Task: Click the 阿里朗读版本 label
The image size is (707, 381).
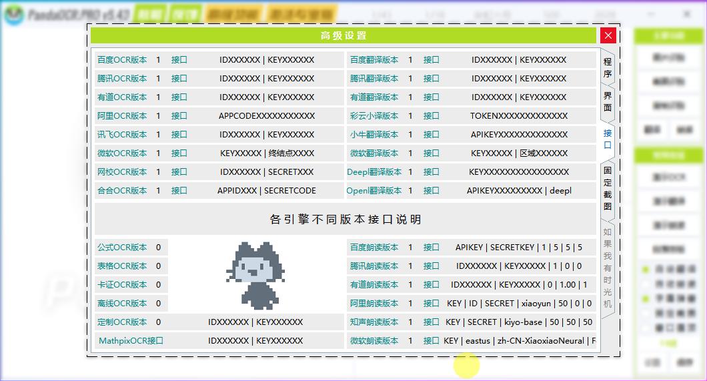Action: [374, 304]
